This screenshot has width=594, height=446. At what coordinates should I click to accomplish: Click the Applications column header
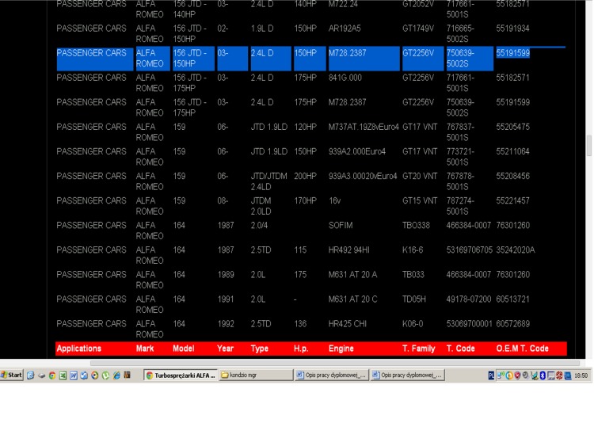78,349
